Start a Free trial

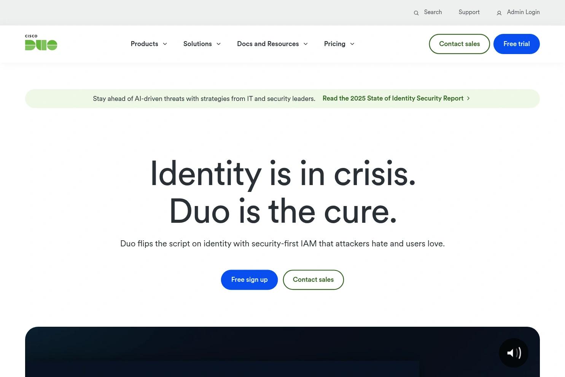point(517,44)
